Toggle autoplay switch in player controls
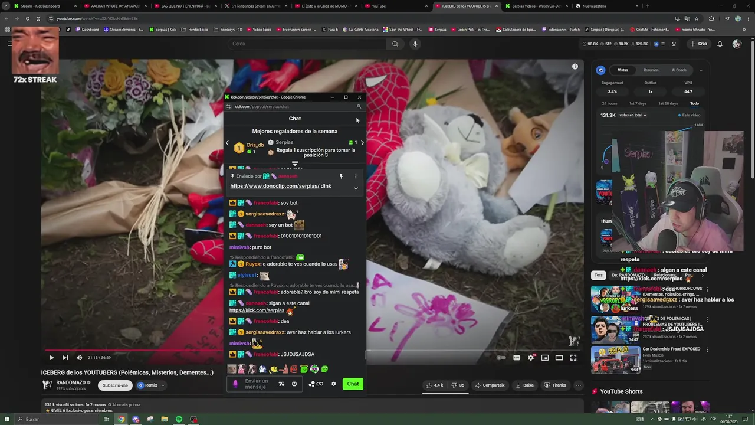 (501, 358)
